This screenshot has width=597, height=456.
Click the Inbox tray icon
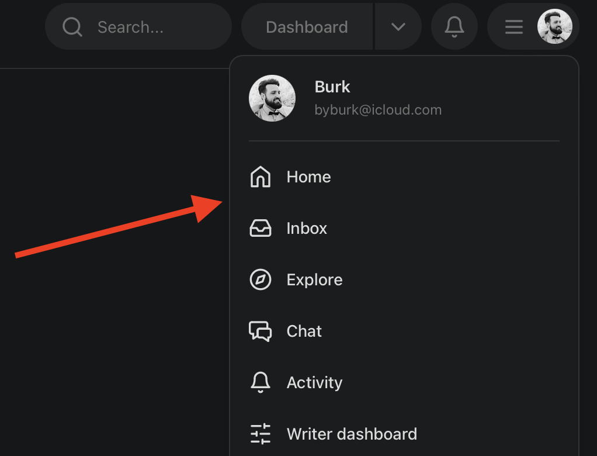261,229
